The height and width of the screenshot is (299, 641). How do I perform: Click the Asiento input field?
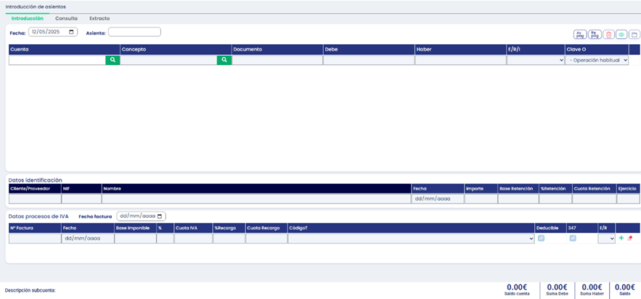[134, 32]
